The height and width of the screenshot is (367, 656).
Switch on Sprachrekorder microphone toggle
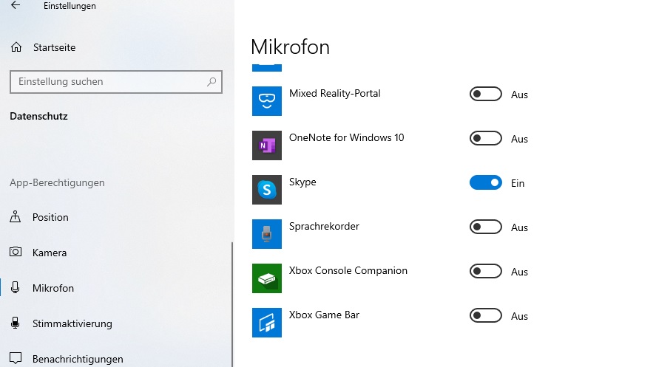tap(486, 227)
